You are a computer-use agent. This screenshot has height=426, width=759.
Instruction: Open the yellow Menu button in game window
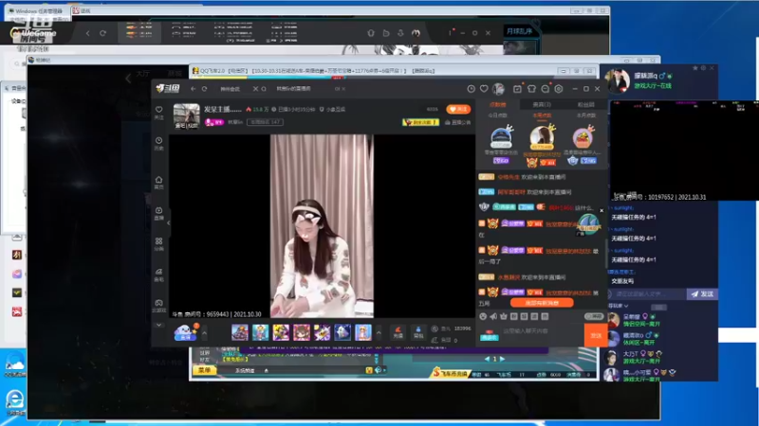pyautogui.click(x=204, y=370)
